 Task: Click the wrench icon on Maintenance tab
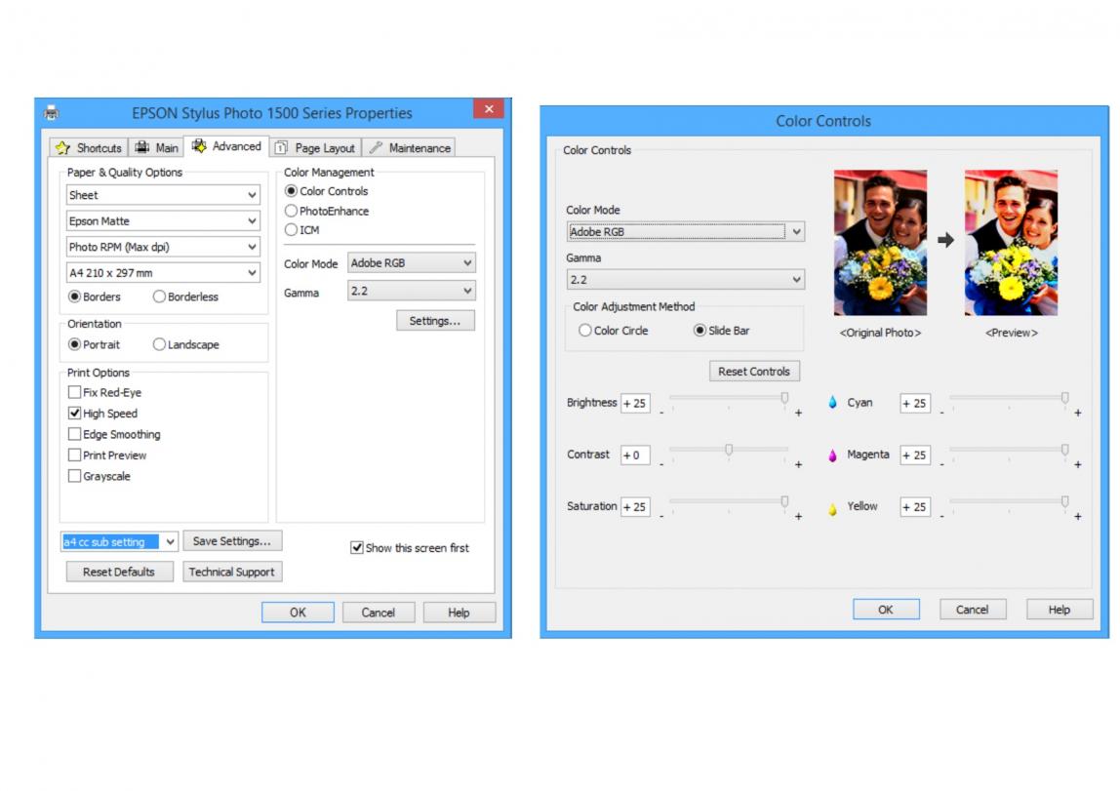pyautogui.click(x=376, y=148)
